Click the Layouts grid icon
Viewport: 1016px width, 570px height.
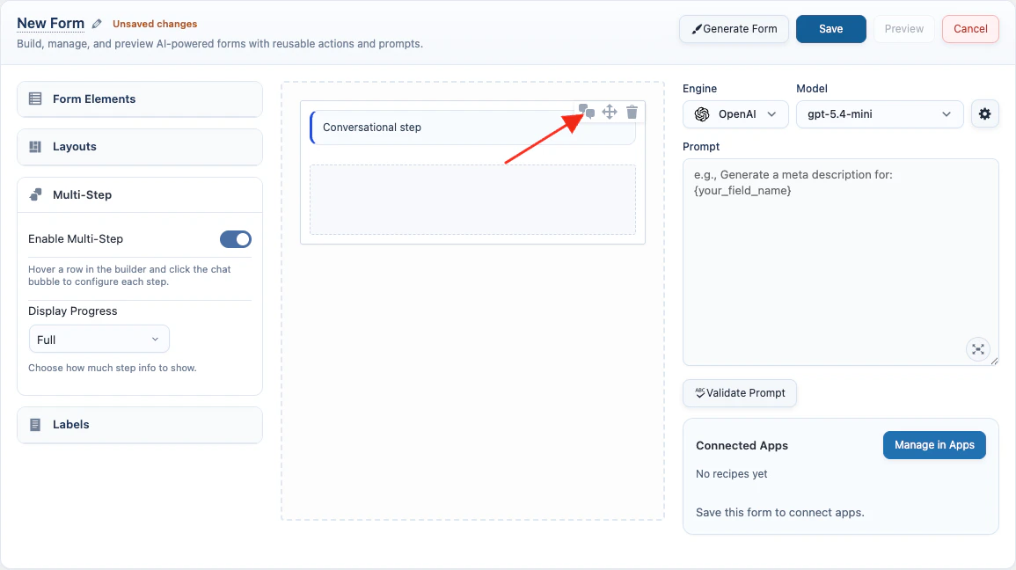33,146
